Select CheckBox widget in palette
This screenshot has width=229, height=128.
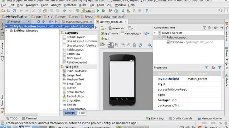pyautogui.click(x=73, y=101)
